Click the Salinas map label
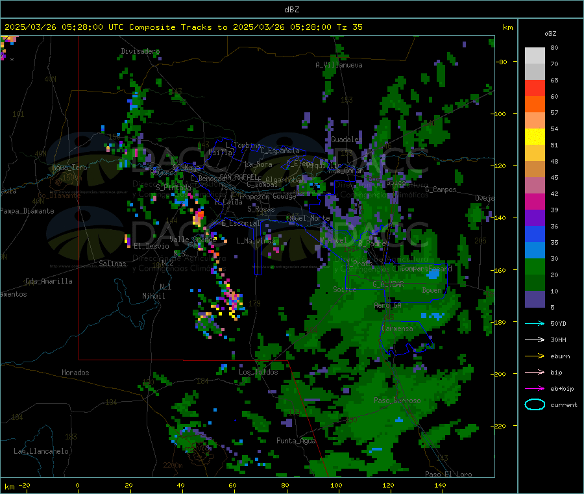 [112, 264]
